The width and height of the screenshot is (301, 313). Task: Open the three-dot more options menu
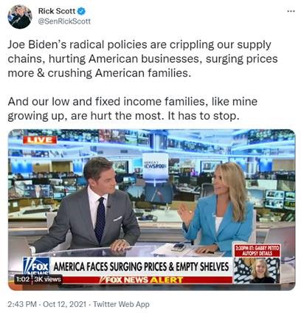pyautogui.click(x=291, y=11)
